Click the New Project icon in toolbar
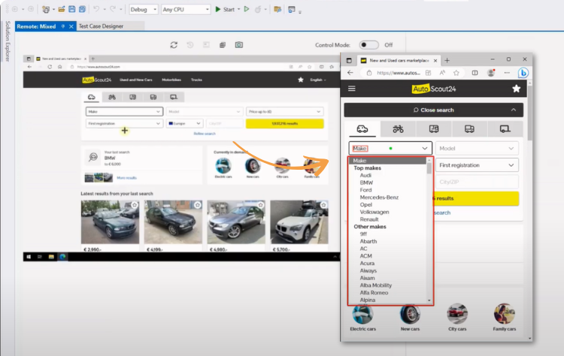 point(46,9)
